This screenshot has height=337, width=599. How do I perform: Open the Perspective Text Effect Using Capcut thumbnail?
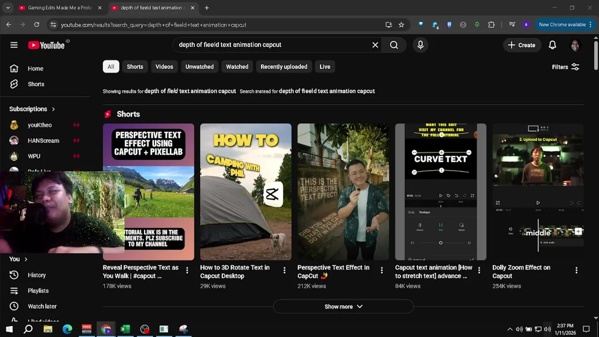pos(148,192)
